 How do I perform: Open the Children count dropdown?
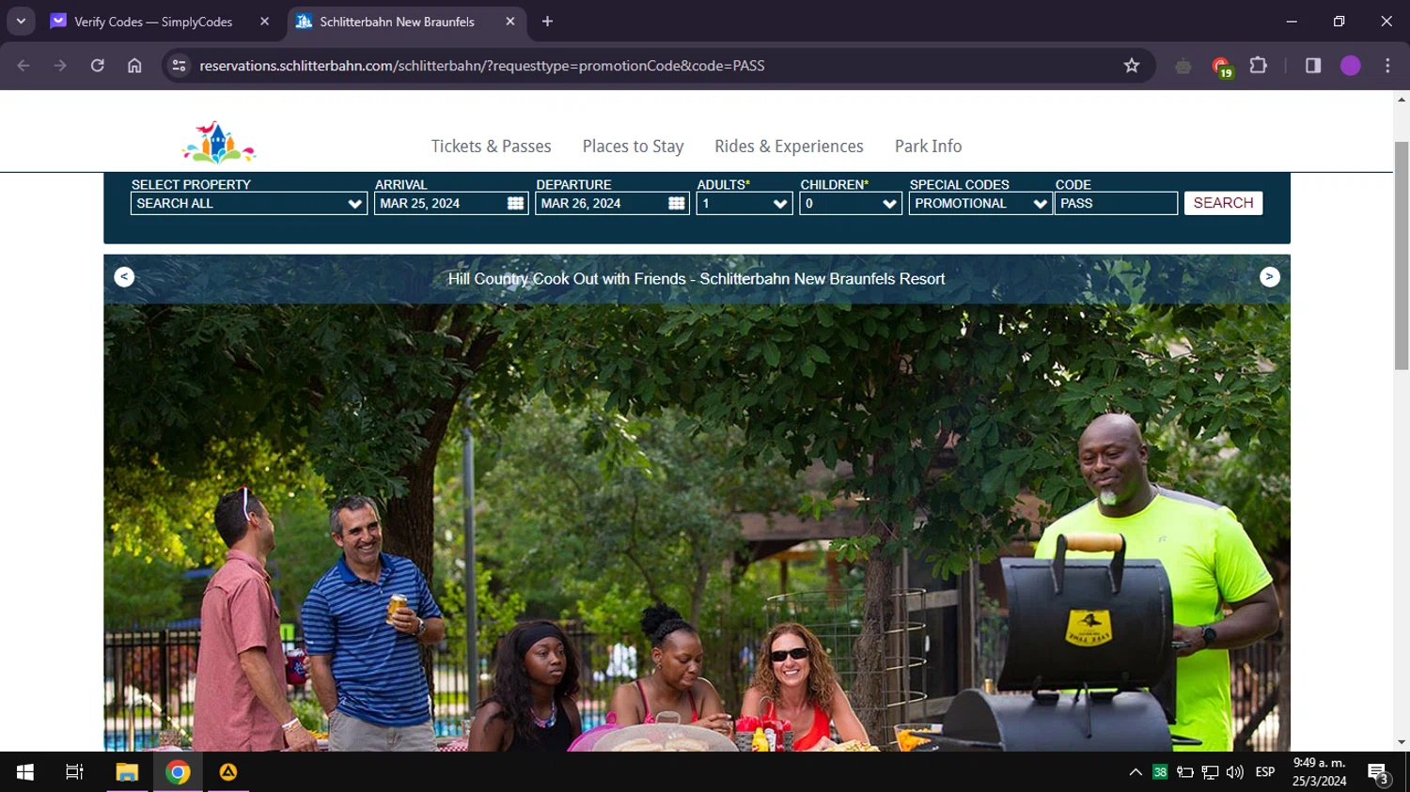[x=851, y=203]
